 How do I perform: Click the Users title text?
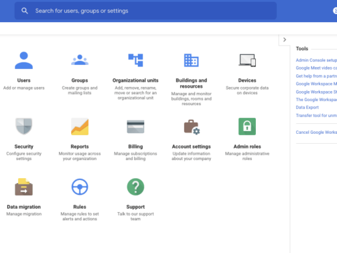point(23,80)
